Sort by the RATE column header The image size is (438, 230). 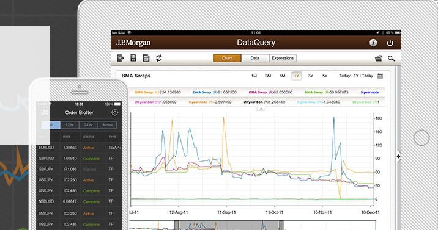pos(67,137)
